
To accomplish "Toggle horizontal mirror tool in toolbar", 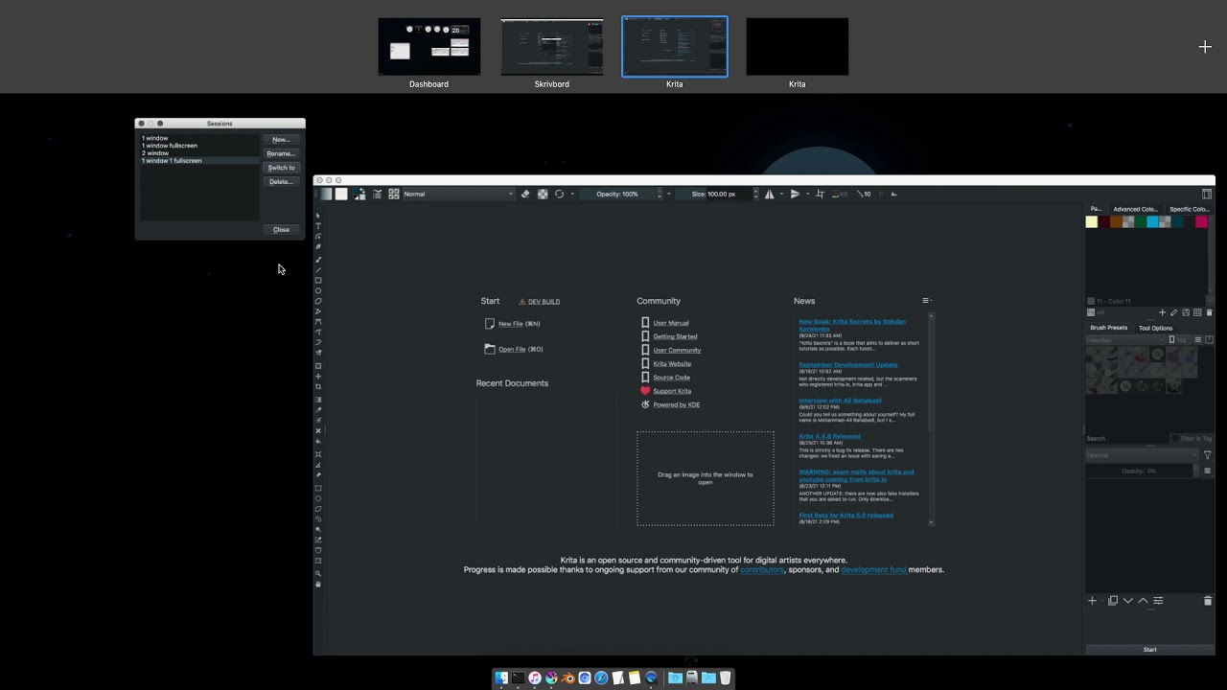I will [769, 195].
